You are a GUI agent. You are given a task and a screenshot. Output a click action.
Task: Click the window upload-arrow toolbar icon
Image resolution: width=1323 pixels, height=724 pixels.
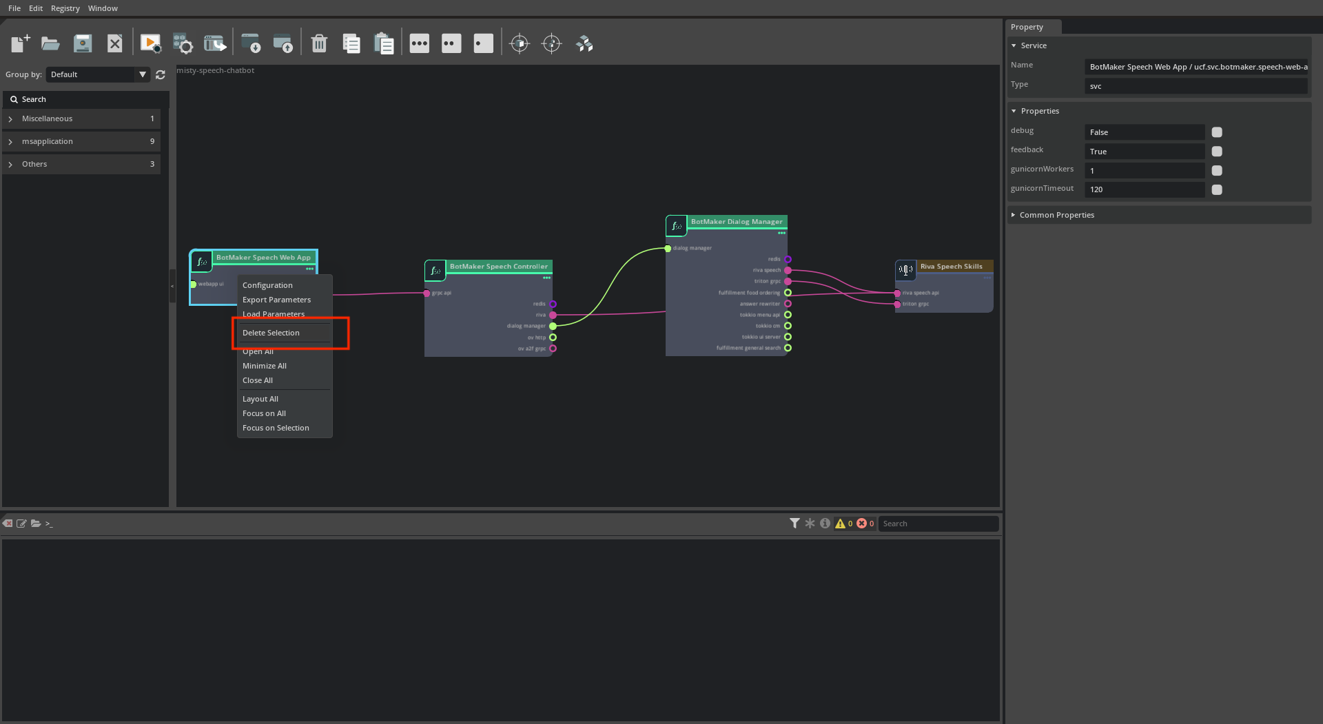point(283,43)
